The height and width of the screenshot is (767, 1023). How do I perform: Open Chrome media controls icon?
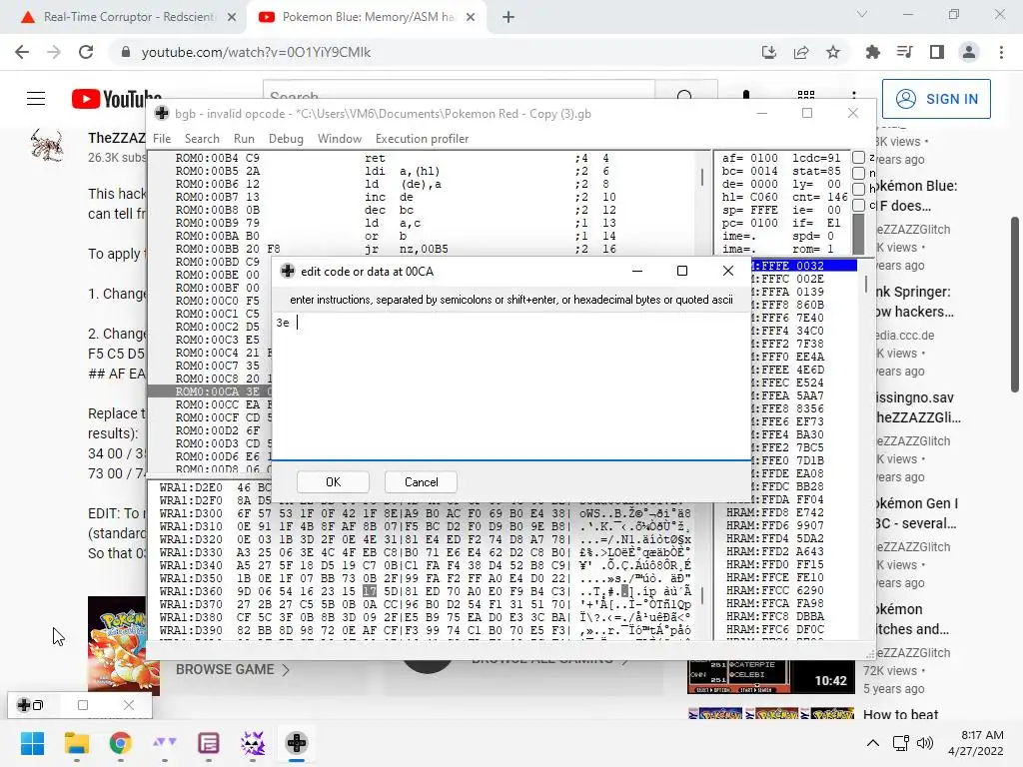point(904,52)
